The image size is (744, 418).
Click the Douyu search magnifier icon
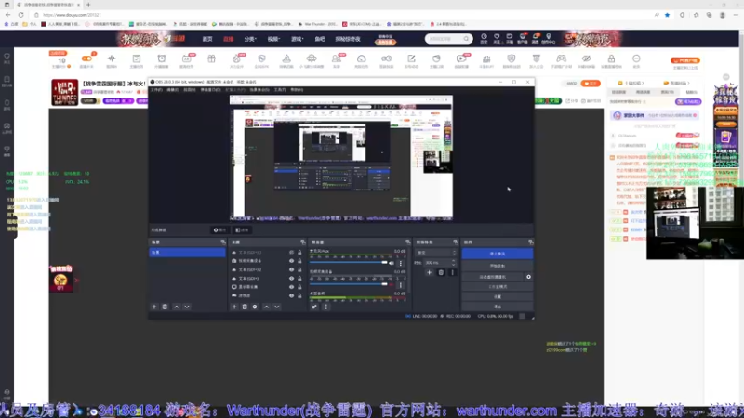click(467, 39)
